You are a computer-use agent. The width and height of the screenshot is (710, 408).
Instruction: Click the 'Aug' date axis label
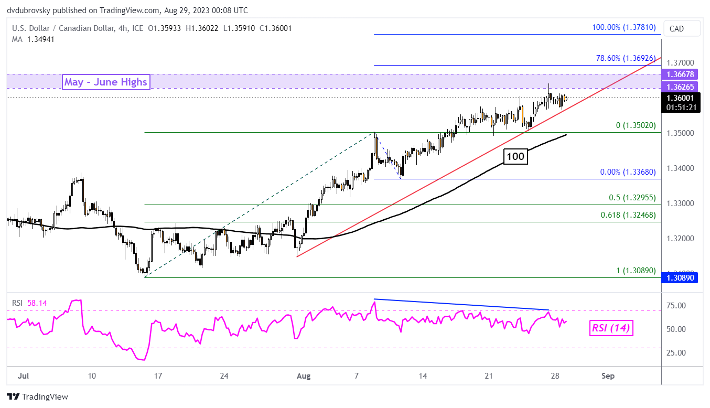pos(305,376)
